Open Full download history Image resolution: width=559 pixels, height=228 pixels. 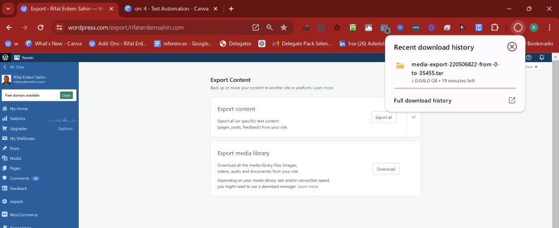pos(455,100)
